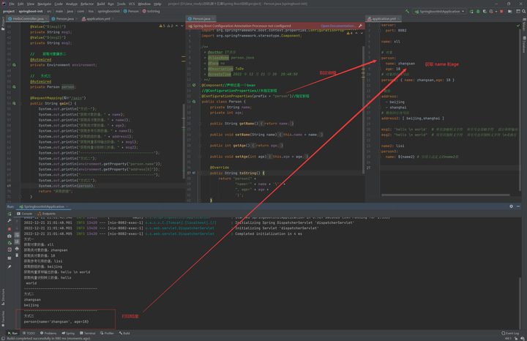Click 'springboot-init' in the breadcrumb bar
Viewport: 527px width, 341px height.
(31, 12)
